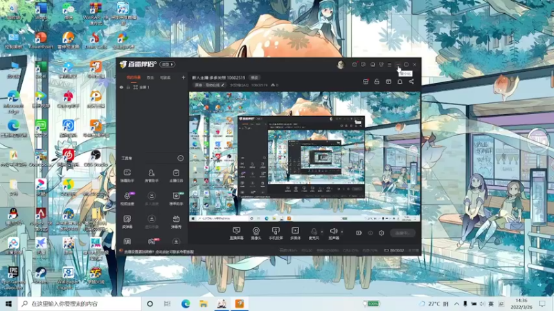Toggle the padlock icon in stream header
The height and width of the screenshot is (311, 554).
pyautogui.click(x=377, y=82)
